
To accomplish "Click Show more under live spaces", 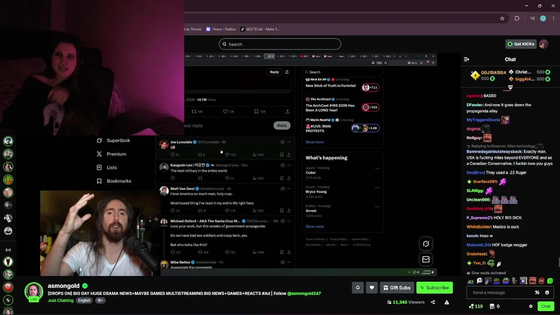I will pos(315,142).
